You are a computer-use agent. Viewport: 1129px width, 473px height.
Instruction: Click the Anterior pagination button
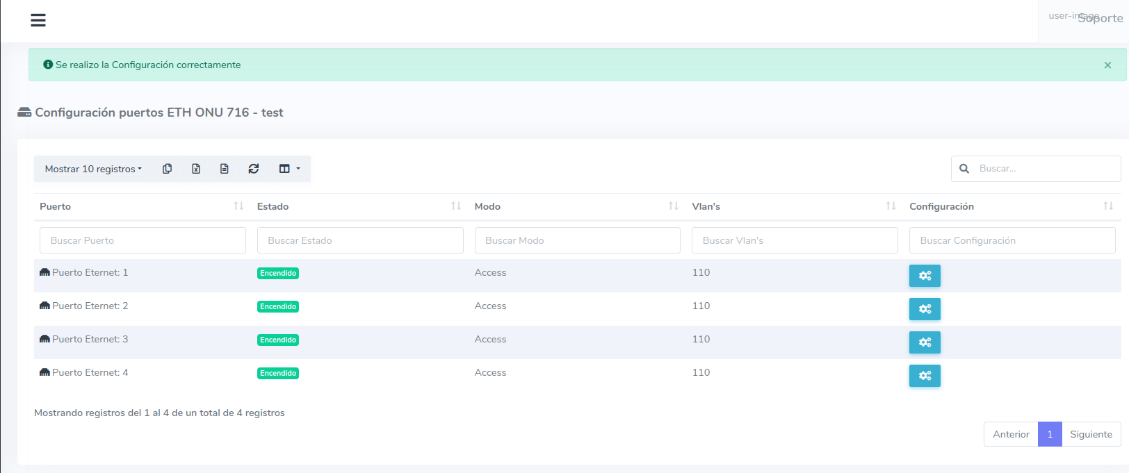coord(1011,434)
